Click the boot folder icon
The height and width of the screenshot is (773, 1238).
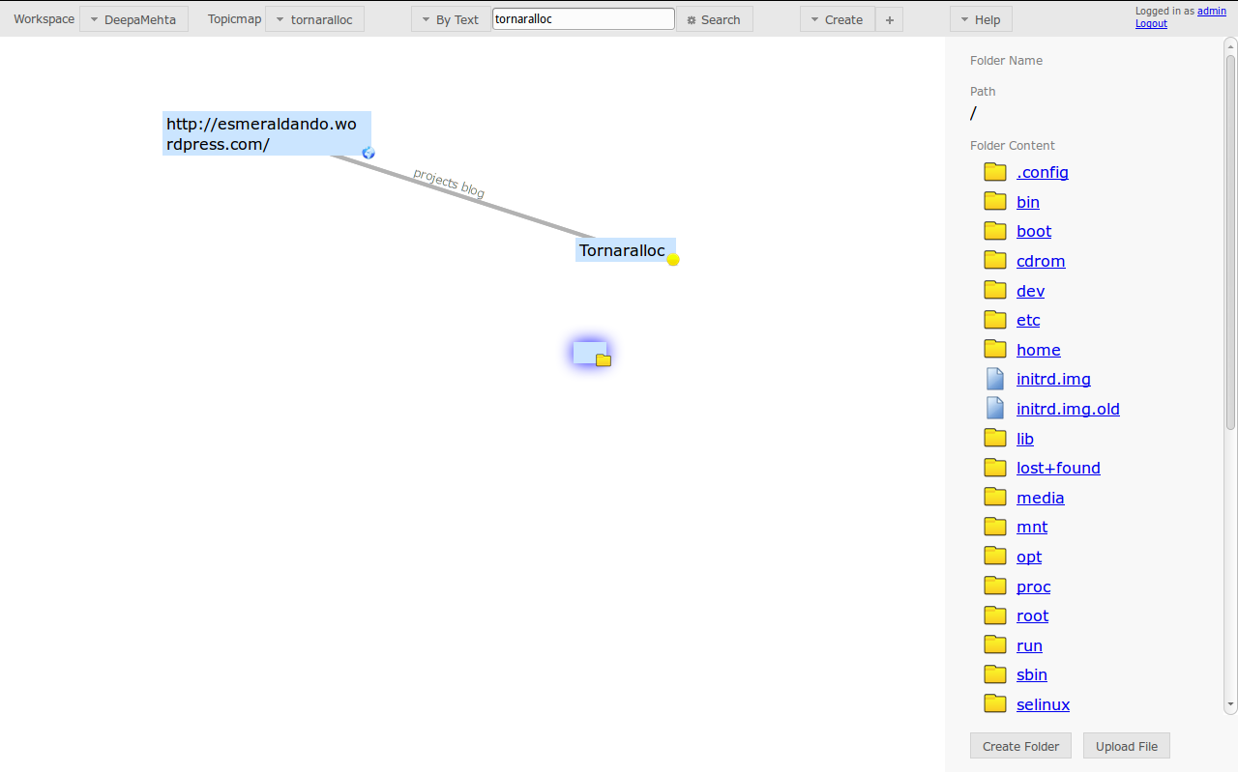pos(995,231)
